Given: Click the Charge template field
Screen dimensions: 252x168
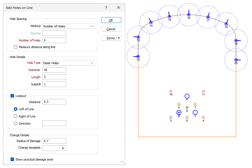Looking at the screenshot, I should tap(54, 148).
